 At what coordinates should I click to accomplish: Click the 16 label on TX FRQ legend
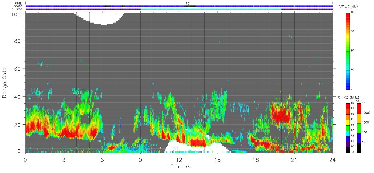point(352,114)
